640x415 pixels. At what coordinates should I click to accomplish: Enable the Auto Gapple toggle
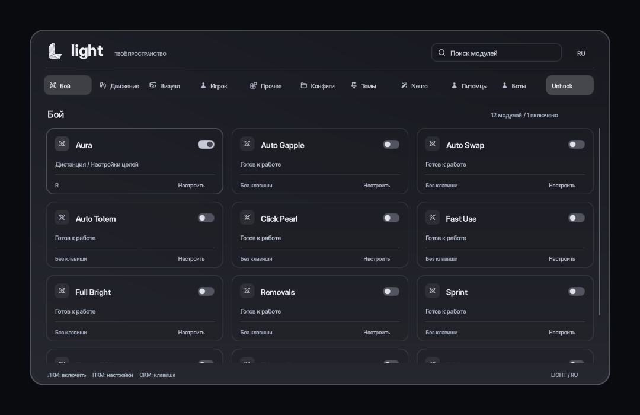[391, 145]
